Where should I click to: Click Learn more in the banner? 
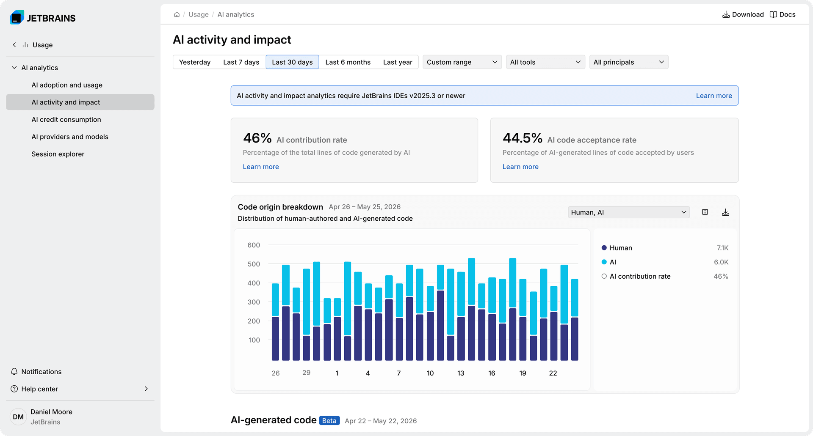coord(714,96)
